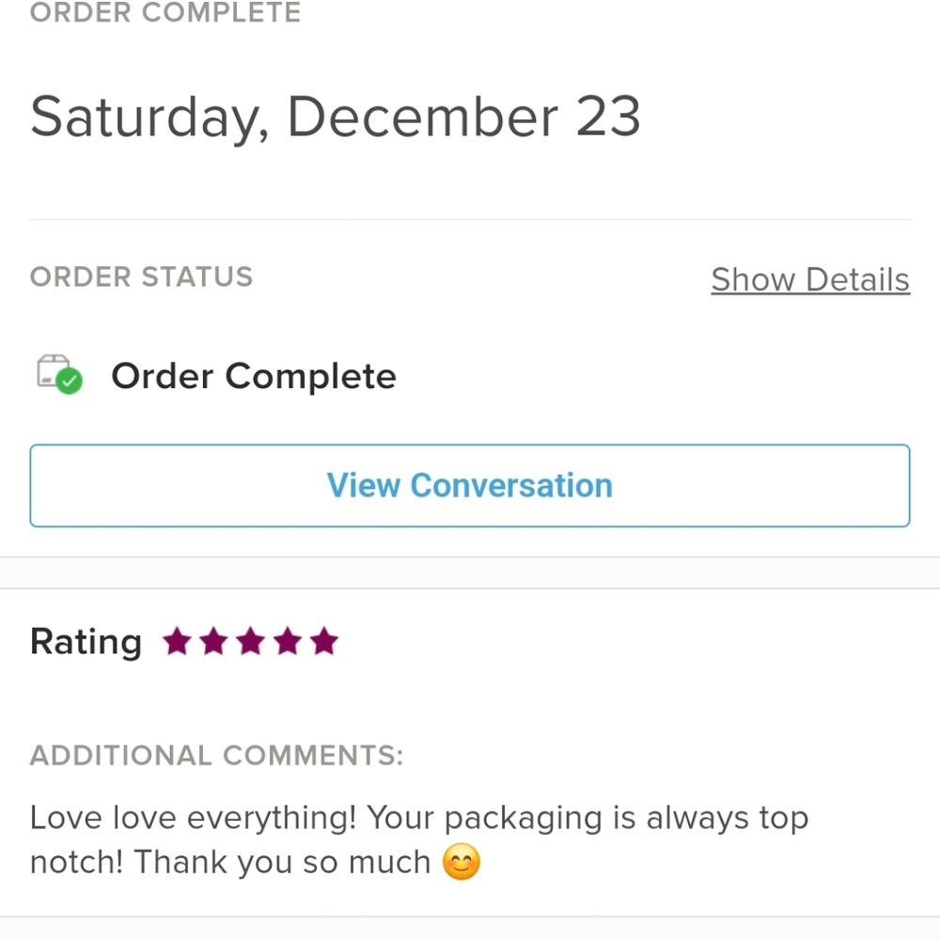
Task: Select the second rating star
Action: [213, 641]
